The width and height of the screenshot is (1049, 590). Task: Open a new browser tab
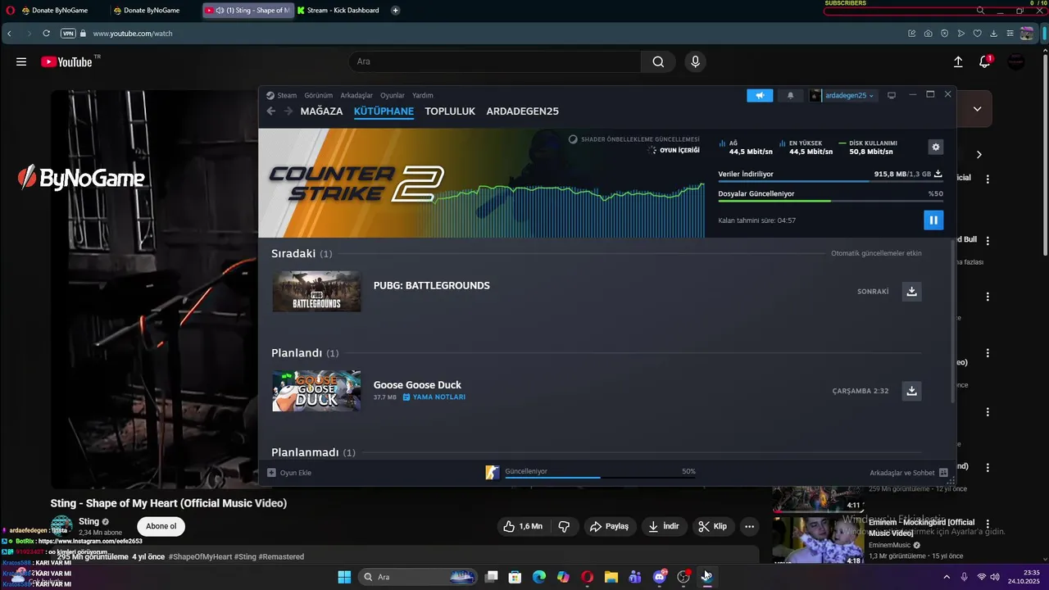[x=396, y=11]
